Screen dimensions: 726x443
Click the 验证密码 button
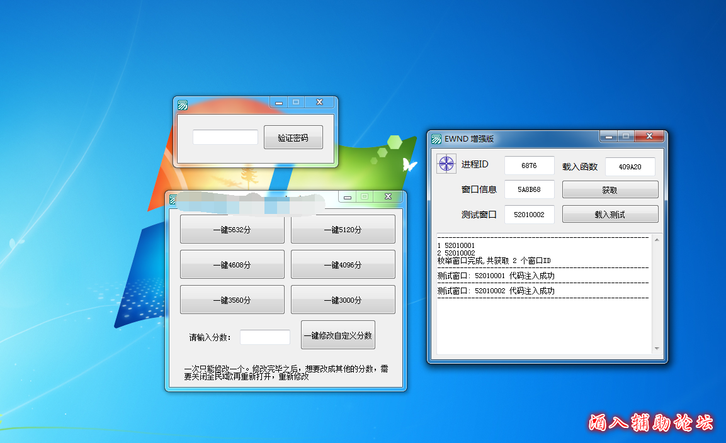coord(293,137)
